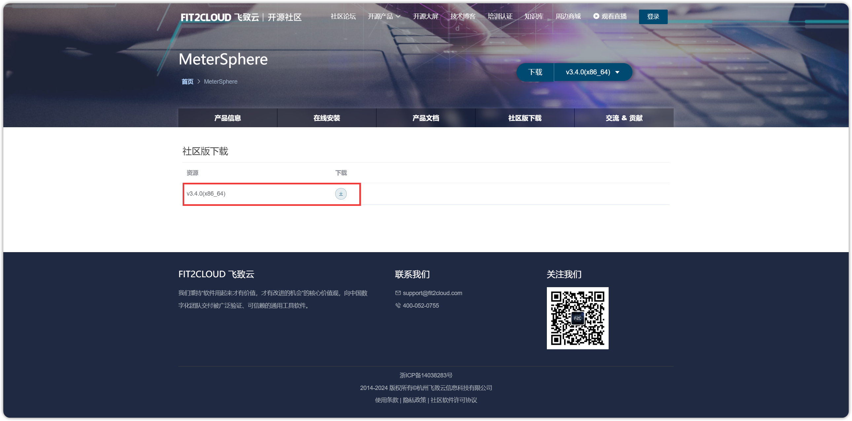Click the 资源 column header
The width and height of the screenshot is (852, 421).
point(192,173)
